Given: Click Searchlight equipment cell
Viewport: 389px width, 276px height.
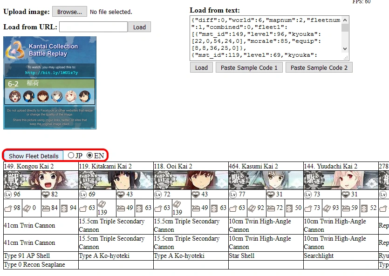Looking at the screenshot, I should (341, 256).
